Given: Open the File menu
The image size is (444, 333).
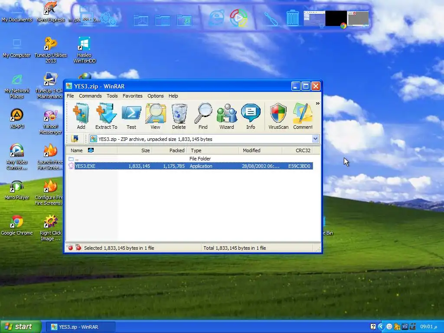Looking at the screenshot, I should click(x=70, y=96).
